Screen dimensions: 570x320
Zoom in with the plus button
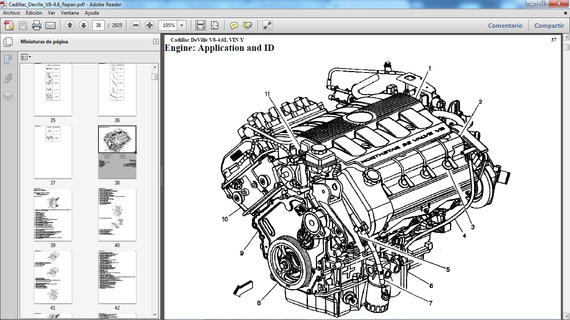pos(149,25)
